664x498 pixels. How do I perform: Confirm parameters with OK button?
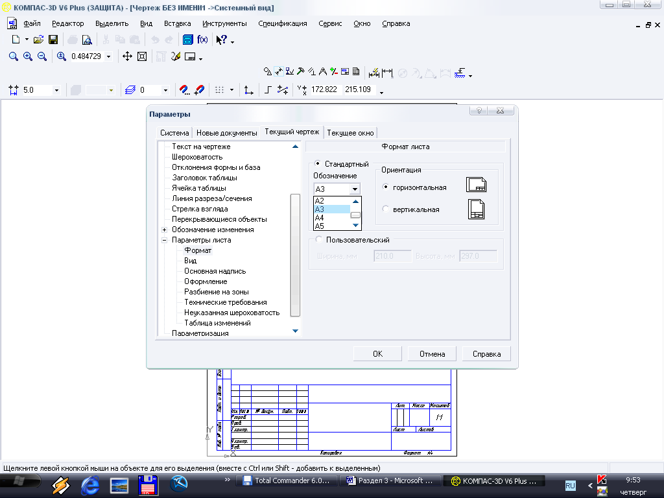click(x=377, y=354)
